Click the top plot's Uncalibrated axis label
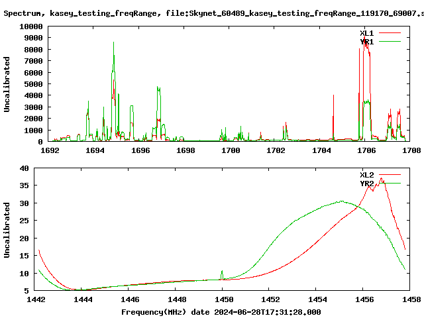Screen dimensions: 424x318 (7, 84)
